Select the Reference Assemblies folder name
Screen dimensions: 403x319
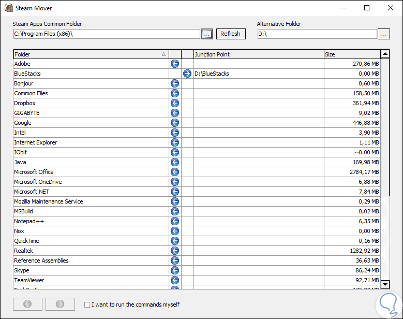point(41,260)
